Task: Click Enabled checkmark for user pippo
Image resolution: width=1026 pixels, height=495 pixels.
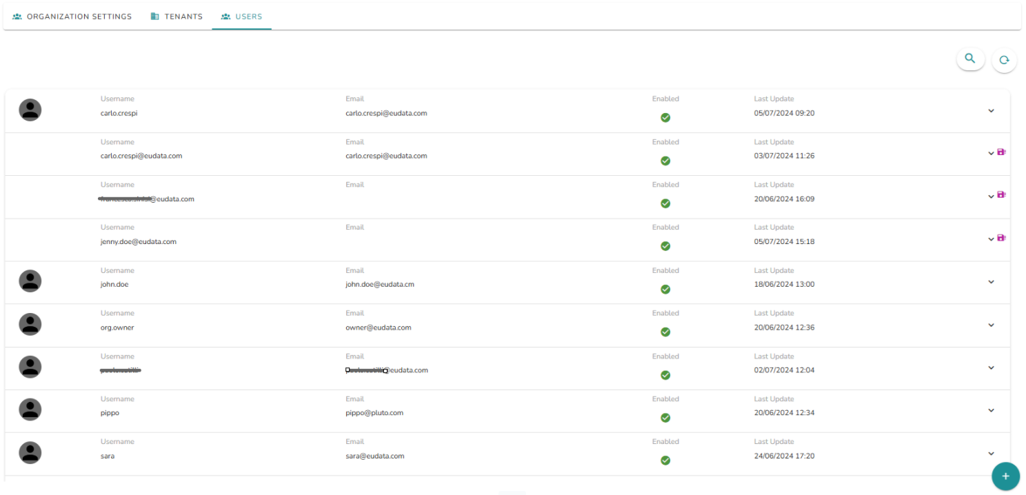Action: [665, 418]
